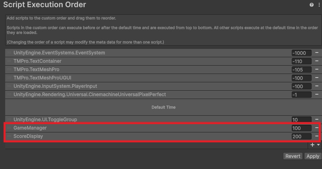Grab the drag handle of the GameManager row
Screen dimensions: 322x169
tap(9, 128)
